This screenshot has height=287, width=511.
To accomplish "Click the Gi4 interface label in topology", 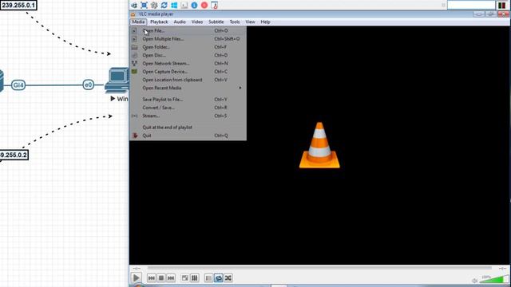I will [x=18, y=85].
